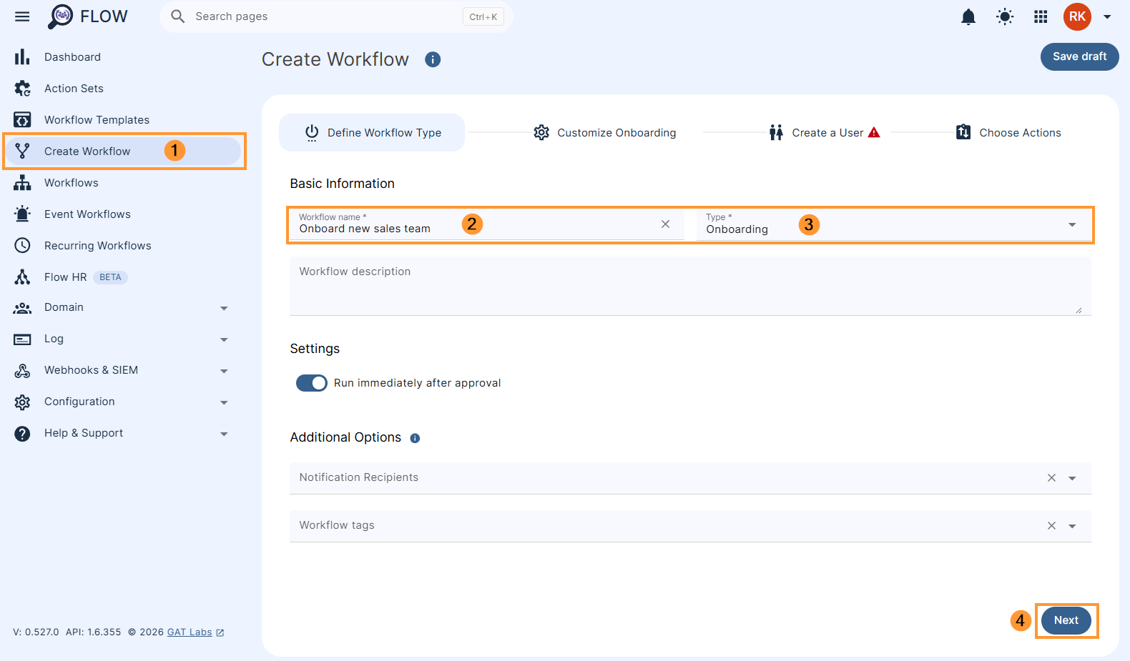This screenshot has height=661, width=1130.
Task: Open the Type Onboarding dropdown
Action: click(894, 224)
